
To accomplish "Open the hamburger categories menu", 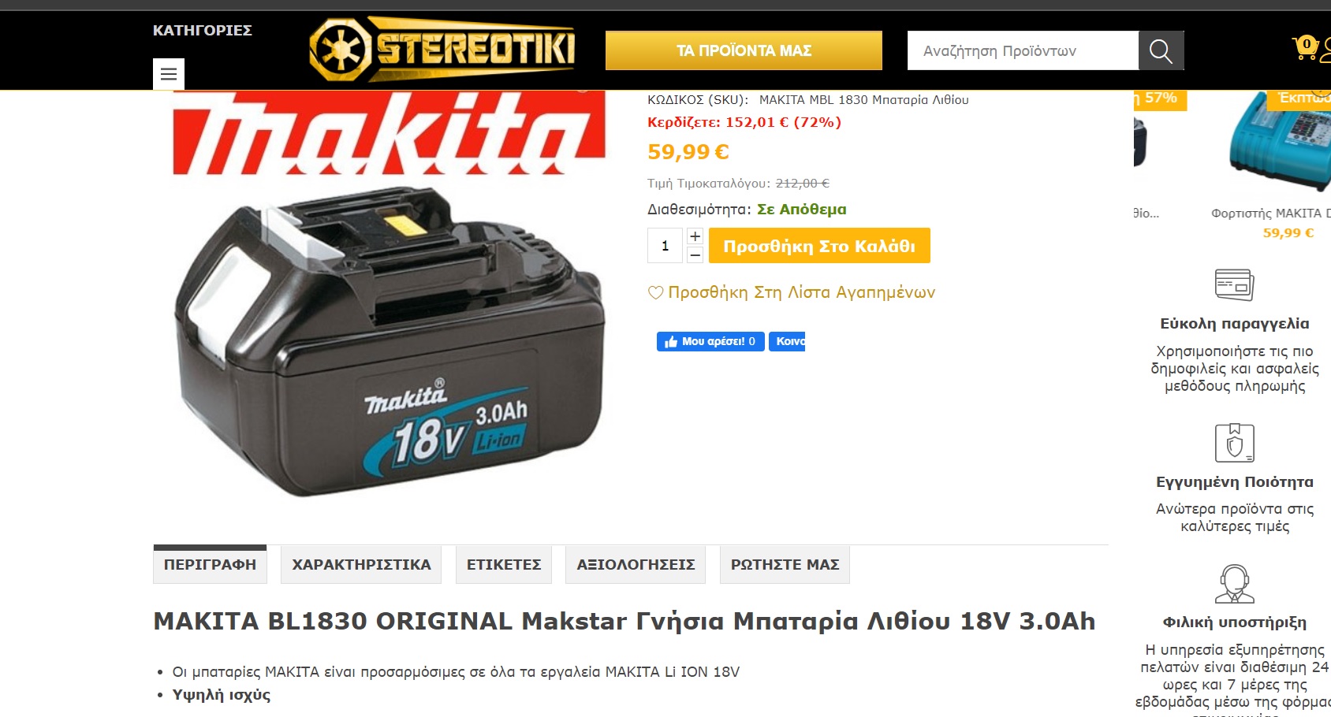I will tap(169, 74).
